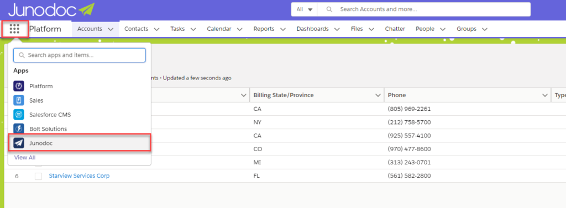Focus the Search apps and items field

coord(80,55)
